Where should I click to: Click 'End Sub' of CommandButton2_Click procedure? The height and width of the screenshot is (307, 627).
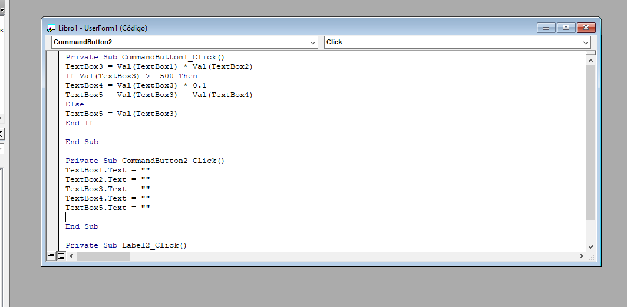82,226
